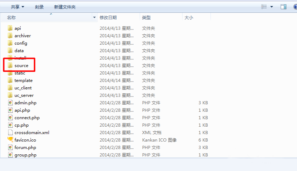This screenshot has height=171, width=297.
Task: Select the uc_server folder icon
Action: 10,95
